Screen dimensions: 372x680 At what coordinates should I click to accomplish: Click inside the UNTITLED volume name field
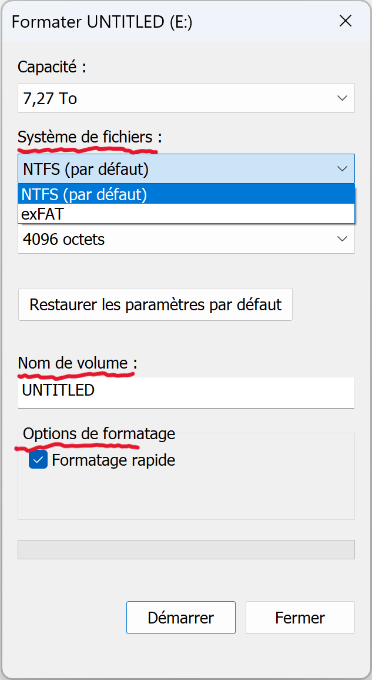176,392
